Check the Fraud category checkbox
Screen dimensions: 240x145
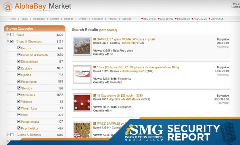coord(12,35)
